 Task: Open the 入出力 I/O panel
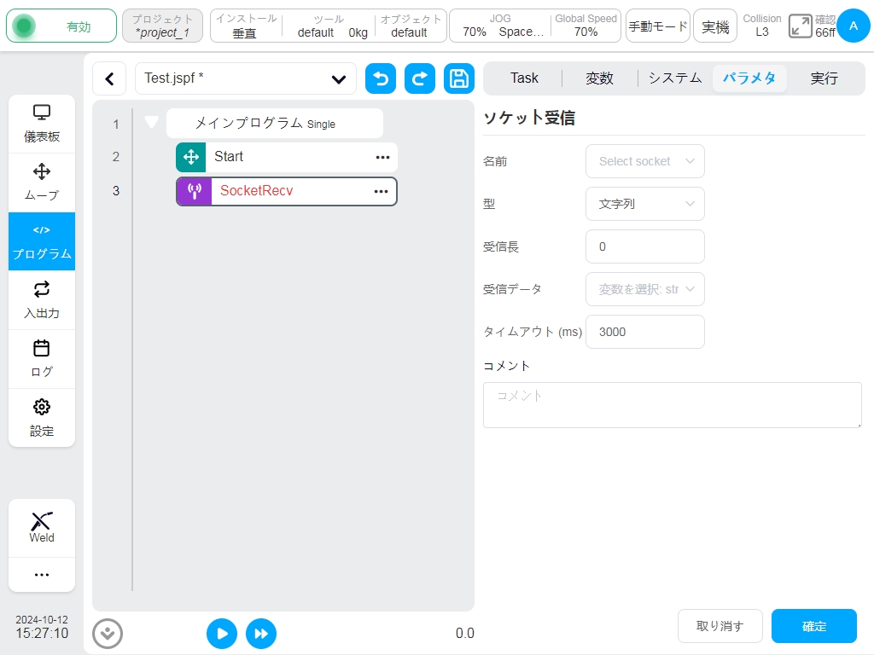42,300
